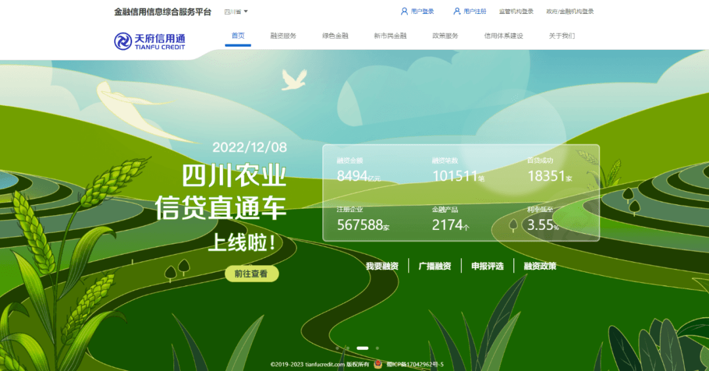The image size is (709, 371).
Task: Click the 金融信用信息综合服务平台 title text
Action: 162,12
